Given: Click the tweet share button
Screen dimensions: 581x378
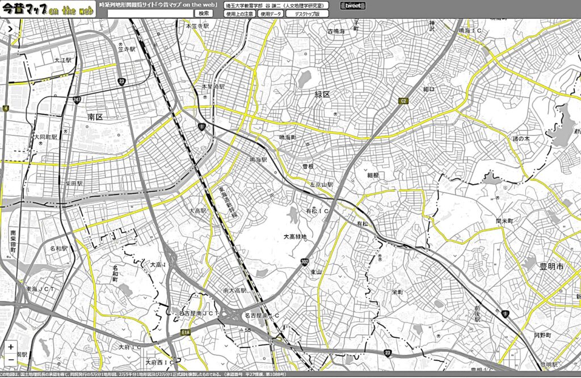Looking at the screenshot, I should point(353,6).
